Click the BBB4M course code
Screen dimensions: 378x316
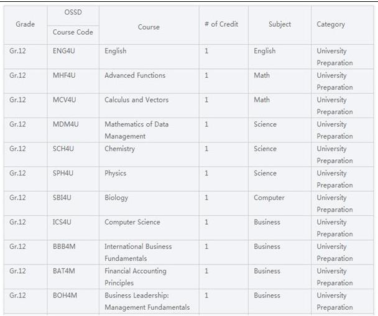pyautogui.click(x=64, y=246)
